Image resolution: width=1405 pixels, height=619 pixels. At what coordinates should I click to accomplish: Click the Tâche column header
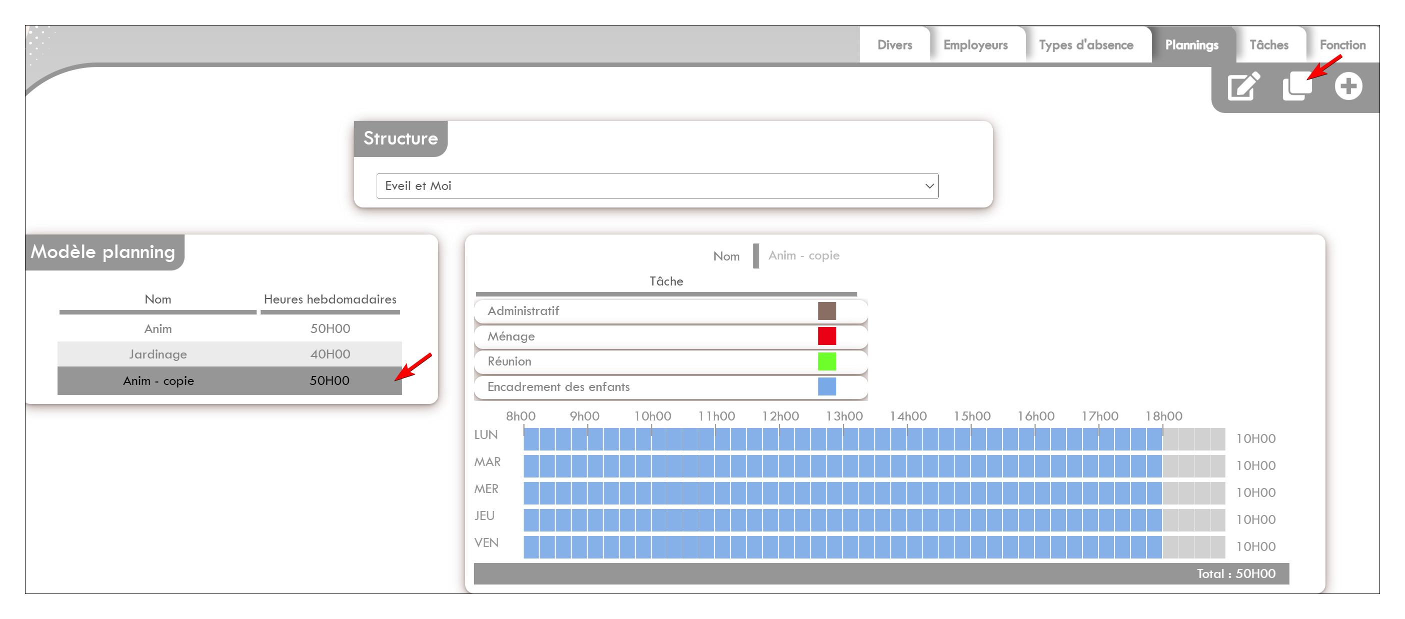tap(666, 281)
